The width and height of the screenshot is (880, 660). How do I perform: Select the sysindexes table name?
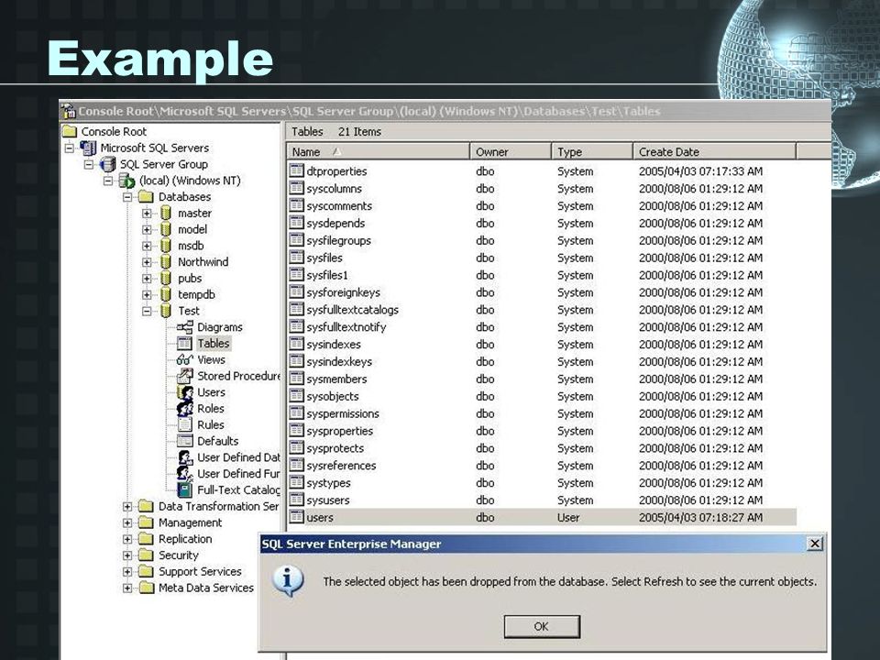(x=334, y=345)
